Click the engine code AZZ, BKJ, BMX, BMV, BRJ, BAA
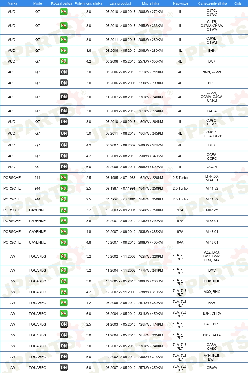248x373 pixels. tap(212, 256)
